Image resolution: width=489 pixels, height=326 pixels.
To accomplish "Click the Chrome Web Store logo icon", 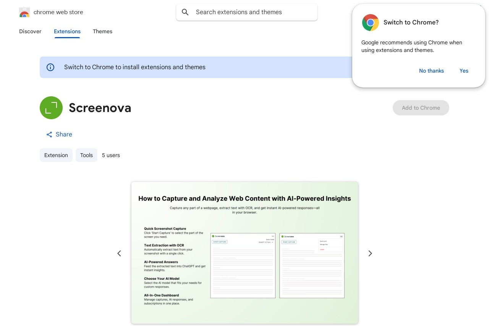I will coord(24,12).
